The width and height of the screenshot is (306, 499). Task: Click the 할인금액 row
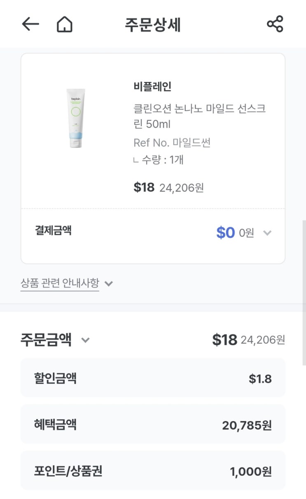(x=153, y=378)
